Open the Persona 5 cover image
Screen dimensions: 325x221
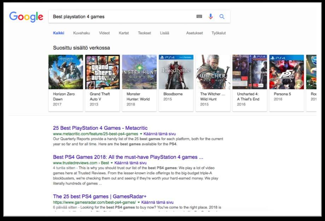coord(286,72)
